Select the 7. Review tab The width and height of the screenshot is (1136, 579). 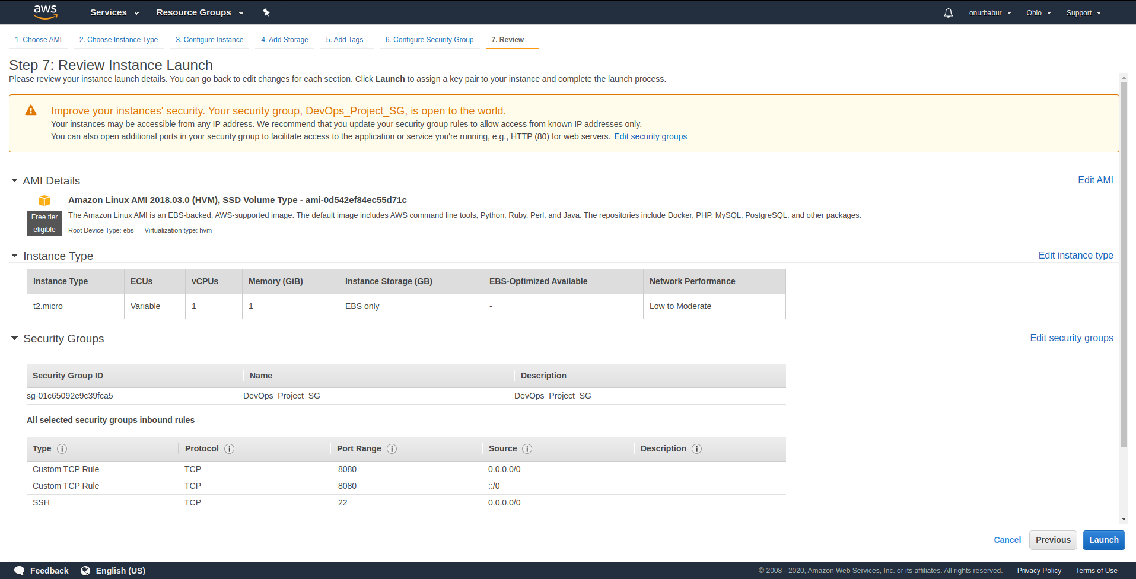508,40
